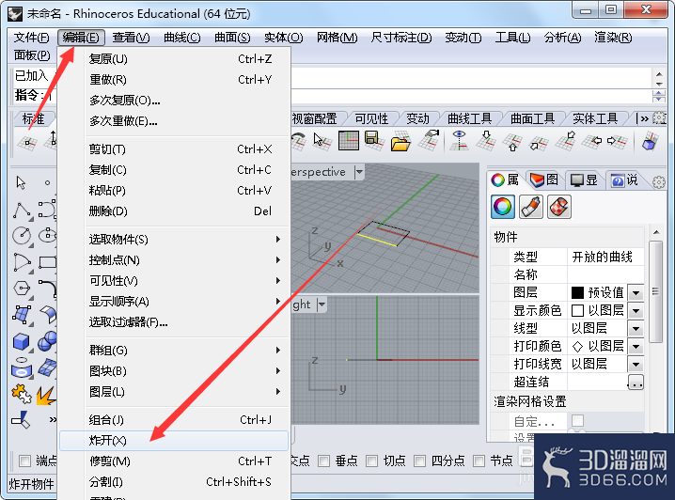Open the 实体(O) menu
The width and height of the screenshot is (675, 500).
[283, 38]
